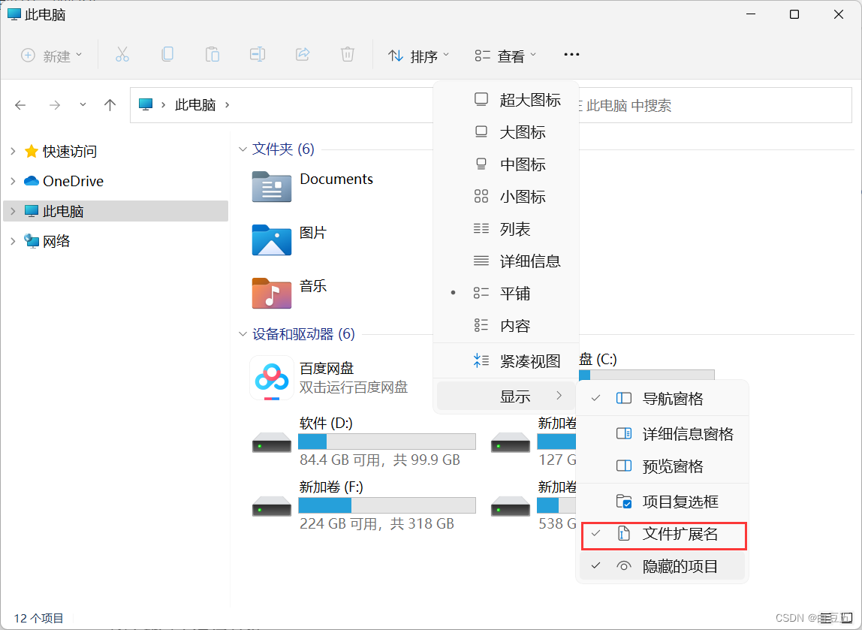Choose 列表 list view
Screen dimensions: 862x630
[506, 229]
